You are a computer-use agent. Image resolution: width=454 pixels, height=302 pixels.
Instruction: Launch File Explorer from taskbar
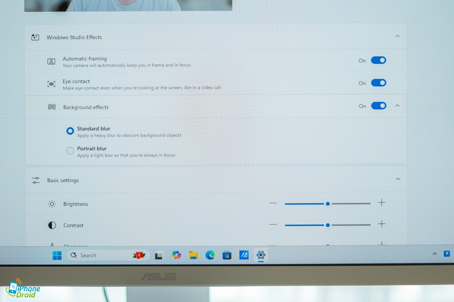click(x=193, y=255)
